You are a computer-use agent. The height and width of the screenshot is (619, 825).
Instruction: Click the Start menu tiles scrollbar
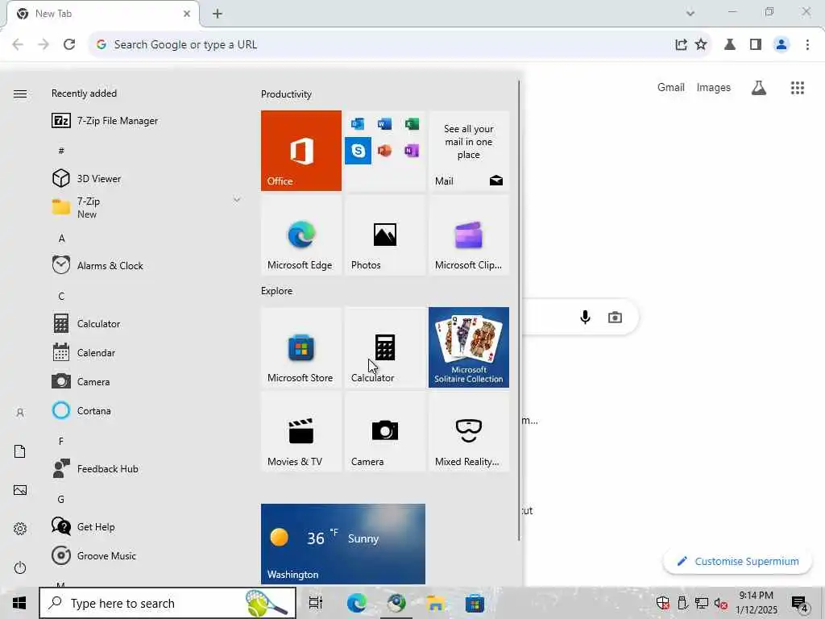[x=520, y=310]
